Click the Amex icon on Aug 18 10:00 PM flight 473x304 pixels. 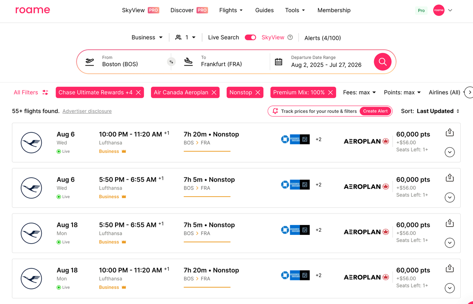click(295, 276)
